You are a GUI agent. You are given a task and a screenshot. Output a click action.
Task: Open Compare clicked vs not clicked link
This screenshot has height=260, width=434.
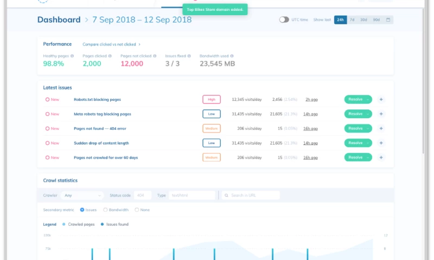(111, 44)
